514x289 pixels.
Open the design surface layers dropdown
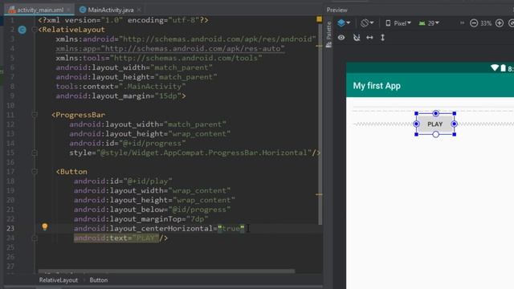click(x=344, y=23)
